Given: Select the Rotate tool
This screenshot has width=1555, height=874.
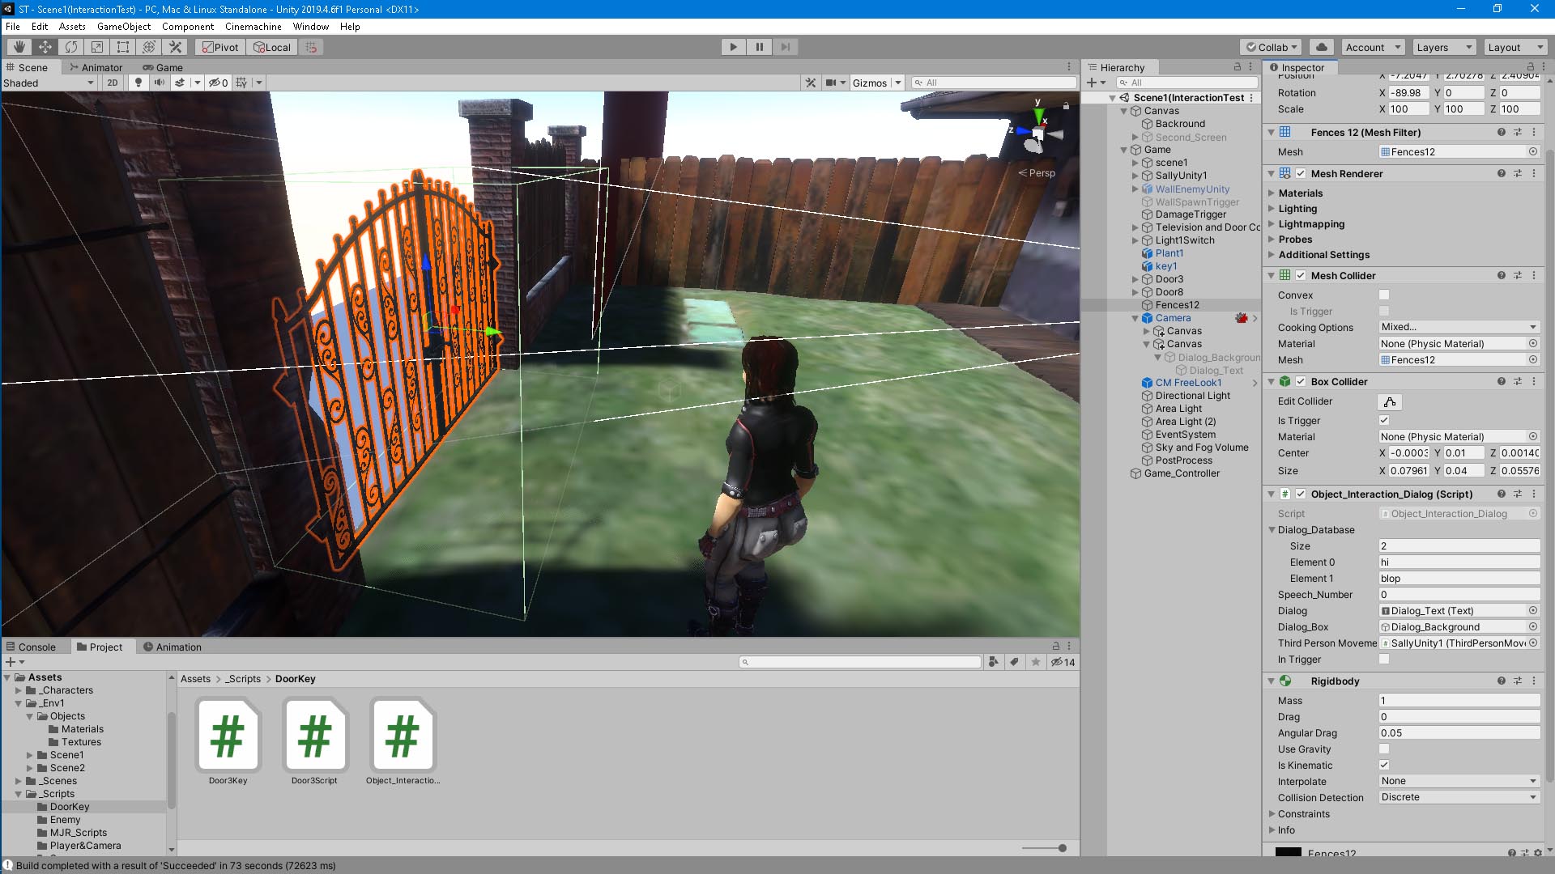Looking at the screenshot, I should [x=71, y=47].
